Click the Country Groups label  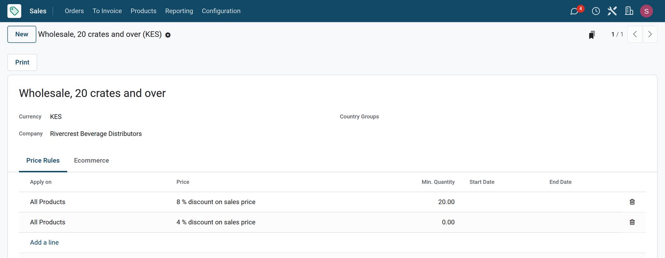click(x=360, y=117)
